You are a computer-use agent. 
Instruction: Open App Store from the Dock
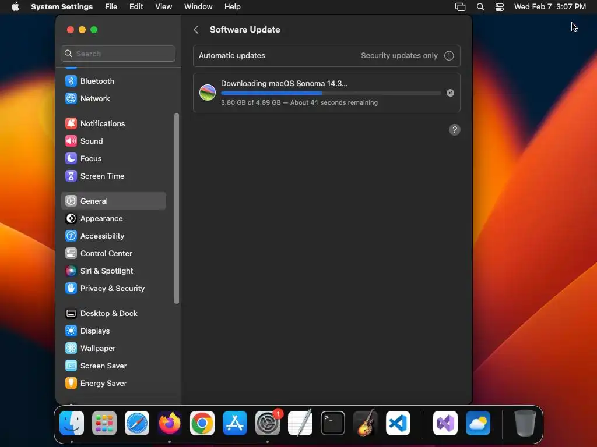point(234,423)
